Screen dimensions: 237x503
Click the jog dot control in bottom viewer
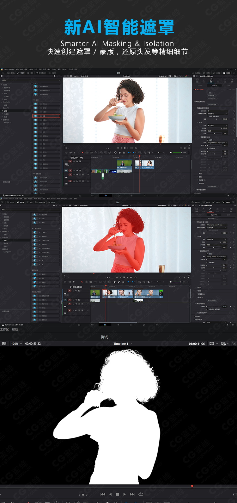click(x=83, y=494)
